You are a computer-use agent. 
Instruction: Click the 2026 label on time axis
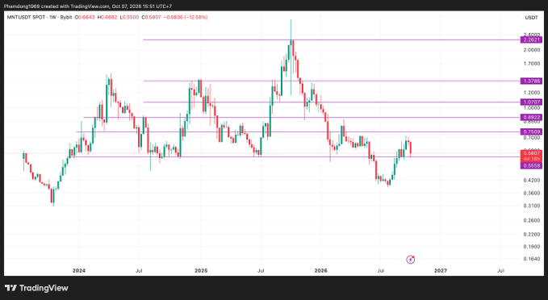click(x=321, y=271)
